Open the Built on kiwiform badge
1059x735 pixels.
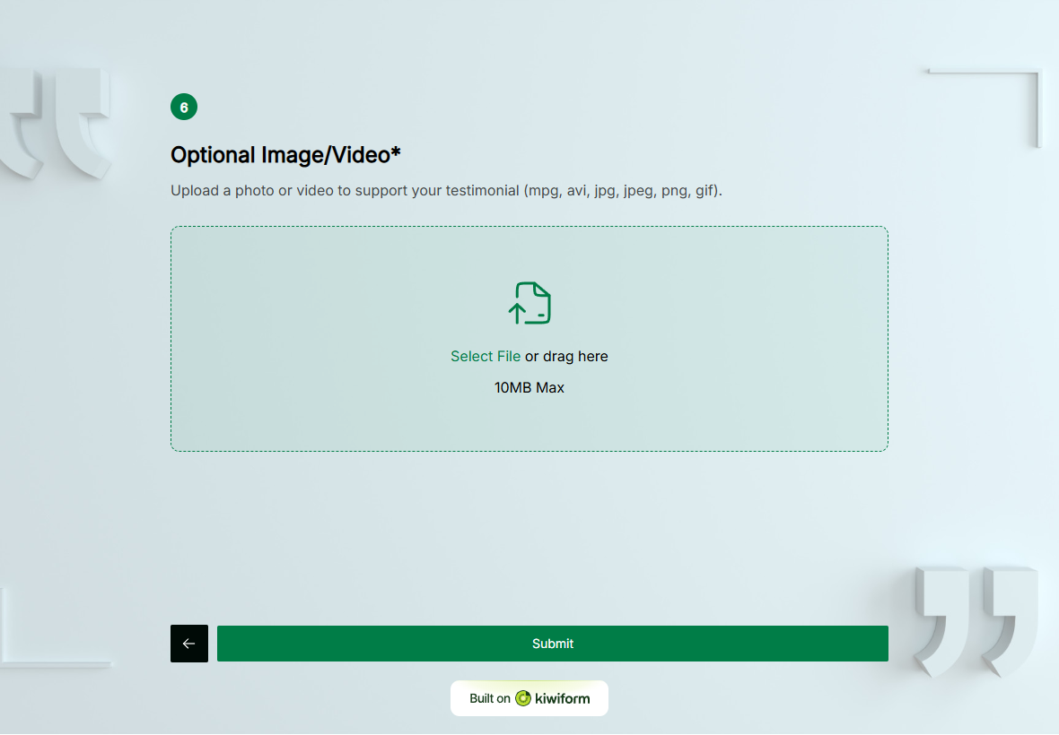pos(529,698)
